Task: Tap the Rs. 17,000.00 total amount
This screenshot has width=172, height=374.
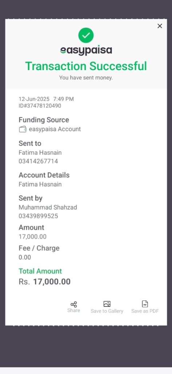Action: 45,282
